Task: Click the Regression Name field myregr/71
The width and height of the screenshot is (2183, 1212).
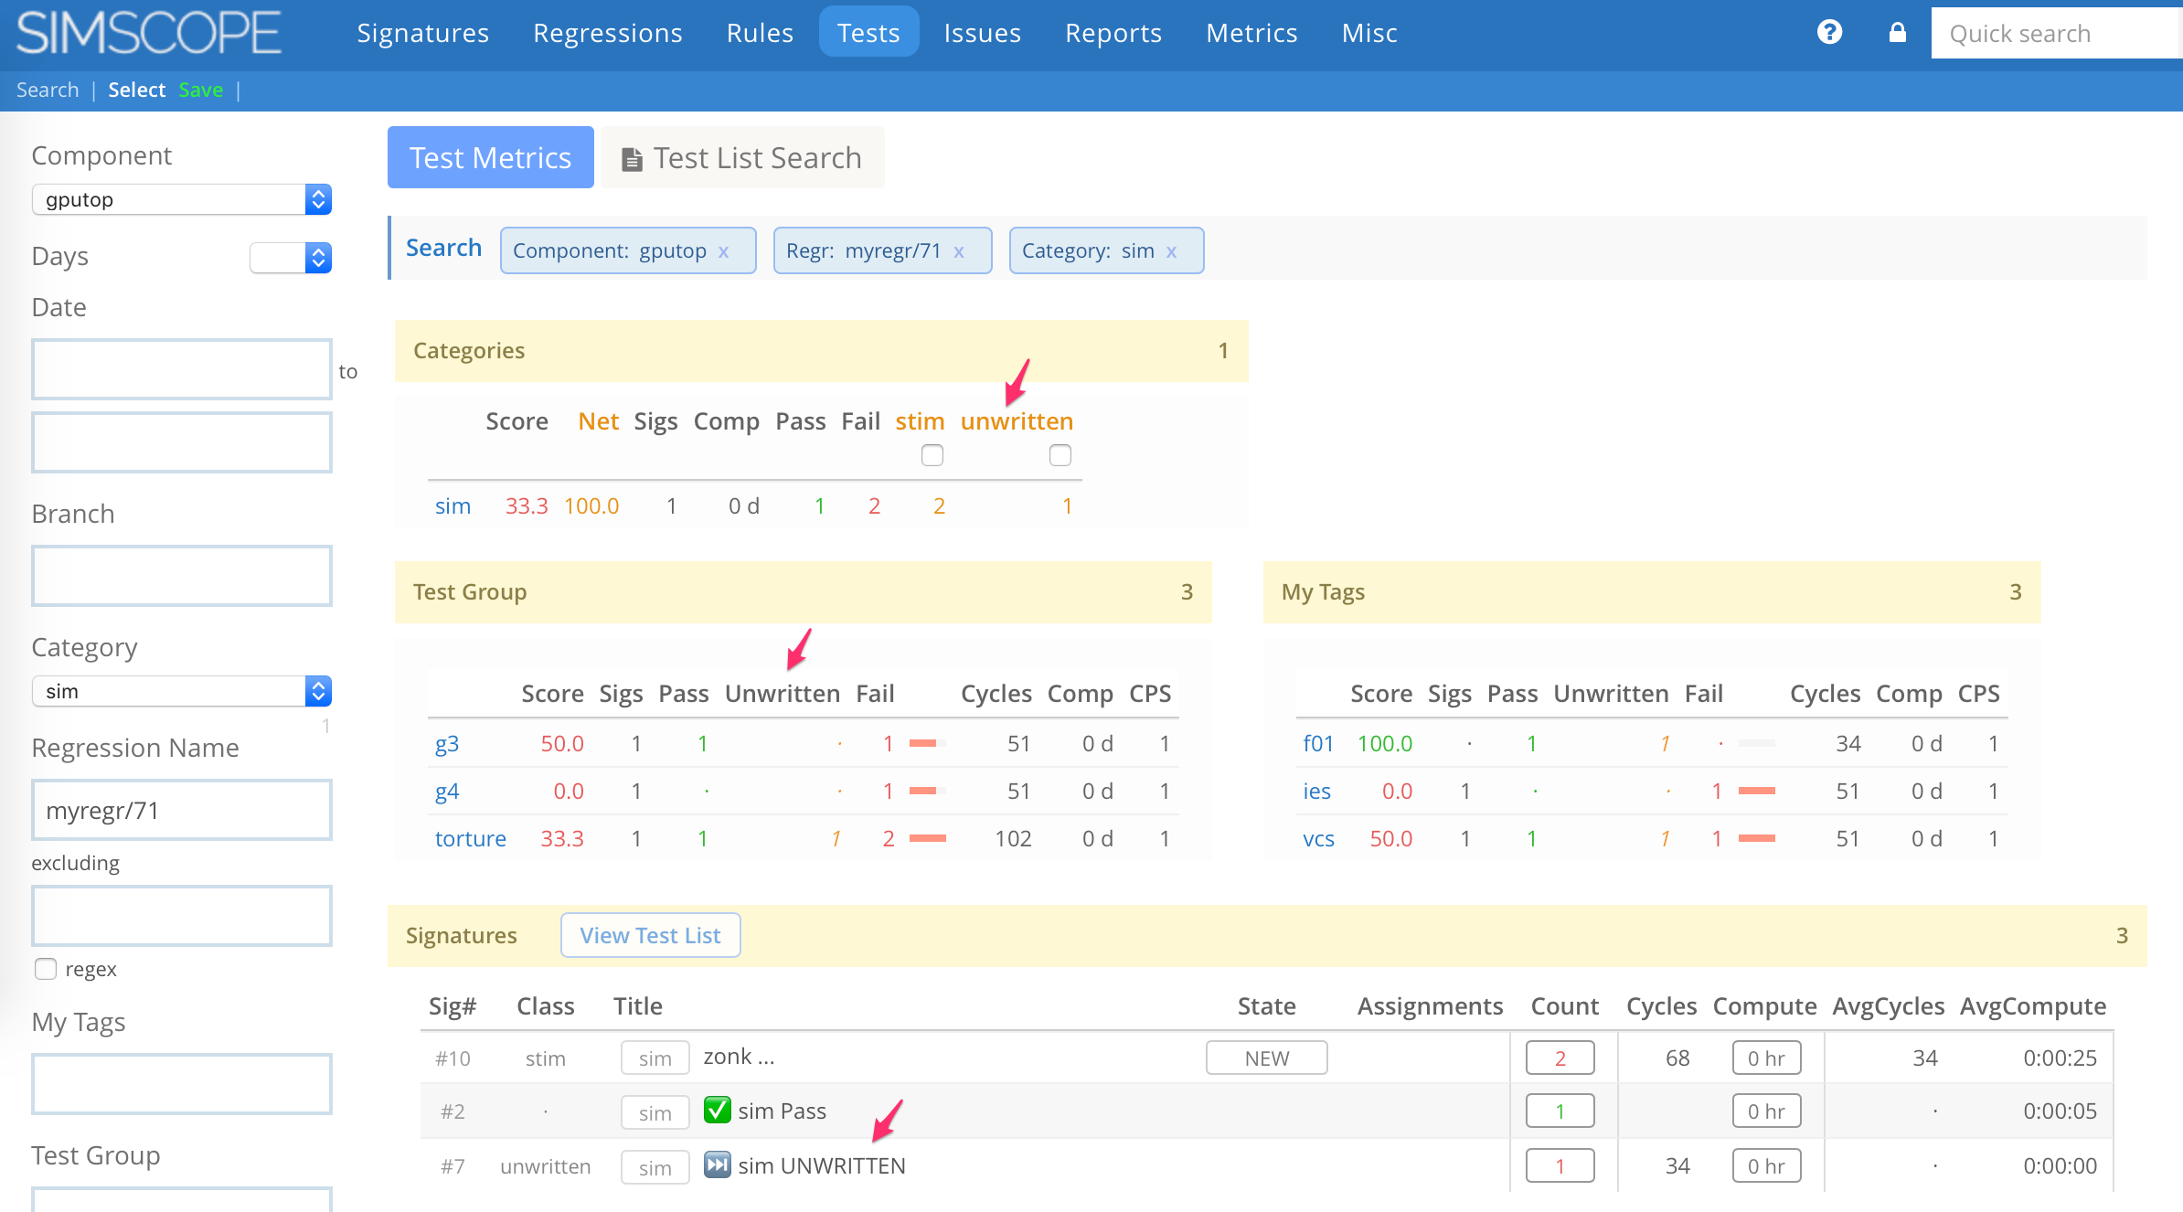Action: click(182, 810)
